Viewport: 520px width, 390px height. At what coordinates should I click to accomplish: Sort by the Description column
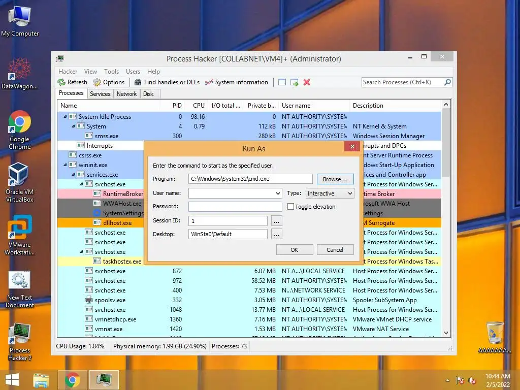(x=396, y=106)
